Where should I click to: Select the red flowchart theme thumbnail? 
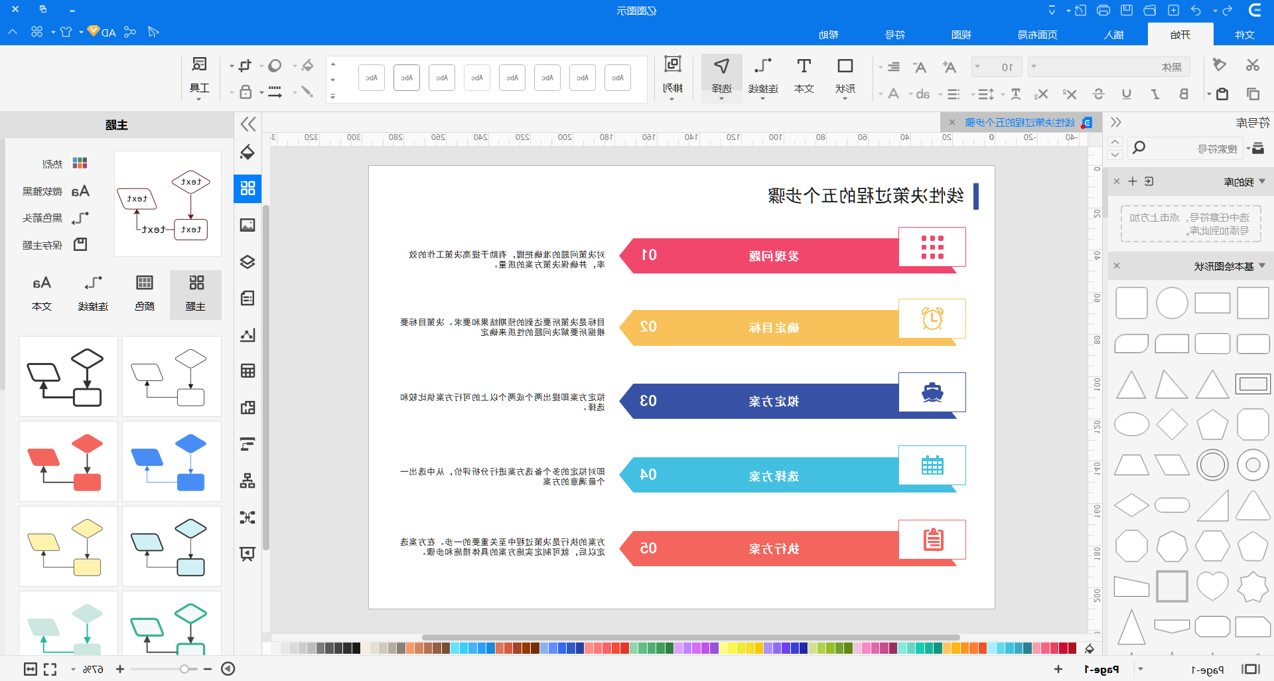pyautogui.click(x=68, y=461)
